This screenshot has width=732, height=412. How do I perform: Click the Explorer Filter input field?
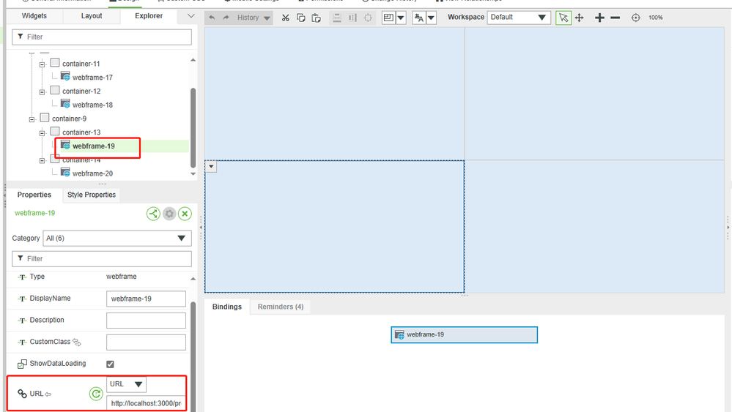tap(102, 37)
